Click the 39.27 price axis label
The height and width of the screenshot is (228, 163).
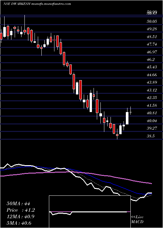coord(152,128)
